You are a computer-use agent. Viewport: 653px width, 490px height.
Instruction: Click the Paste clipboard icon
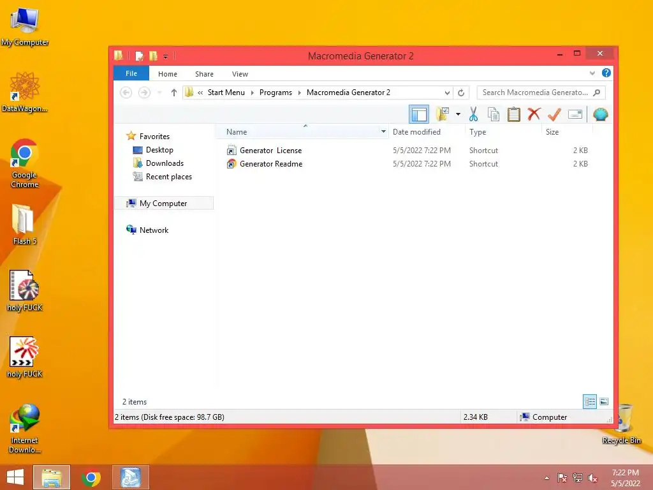pos(514,114)
